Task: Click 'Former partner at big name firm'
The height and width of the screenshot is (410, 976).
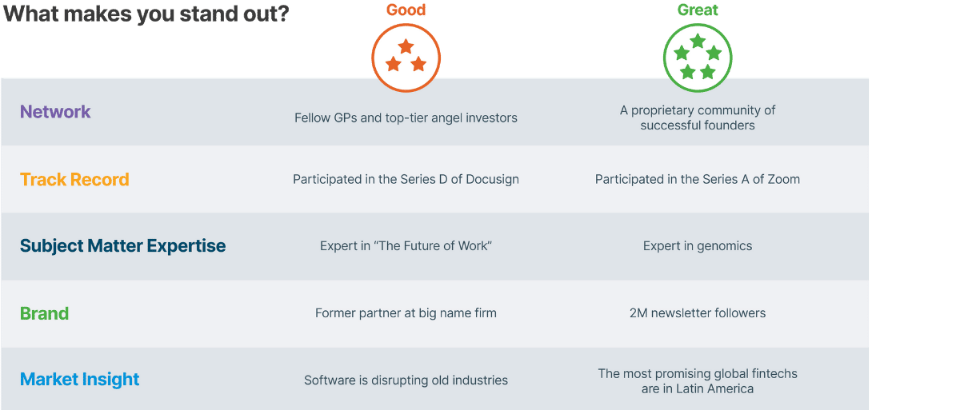Action: [x=406, y=313]
